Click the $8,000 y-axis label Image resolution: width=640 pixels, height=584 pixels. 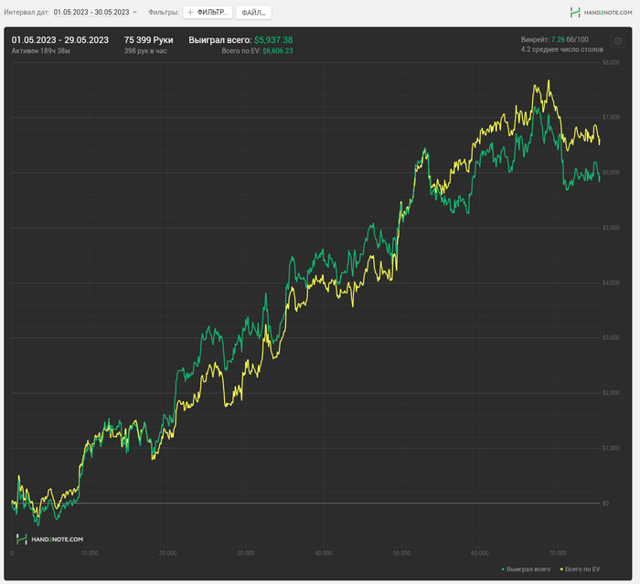(x=611, y=62)
